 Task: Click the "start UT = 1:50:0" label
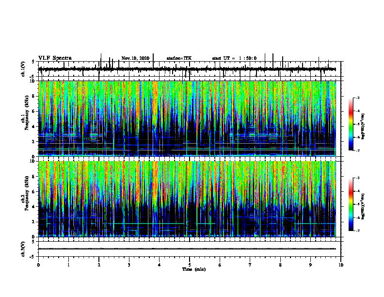(x=234, y=58)
